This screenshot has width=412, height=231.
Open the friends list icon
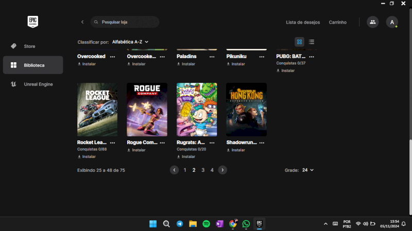(372, 22)
